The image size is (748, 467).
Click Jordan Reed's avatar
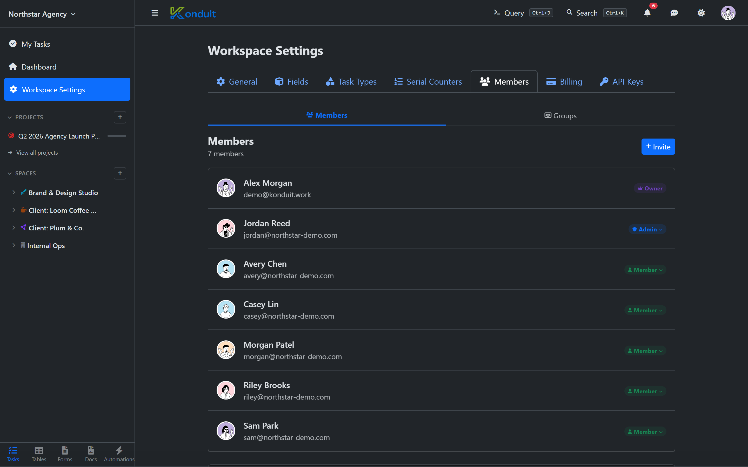226,228
